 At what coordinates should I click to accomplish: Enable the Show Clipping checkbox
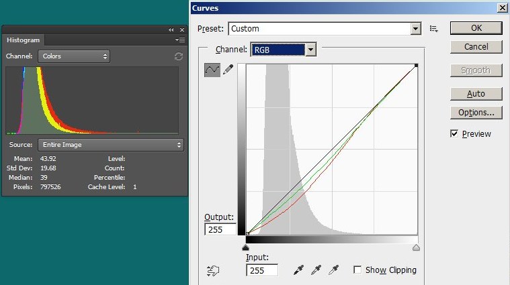tap(358, 270)
